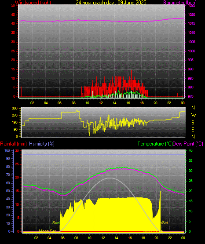The width and height of the screenshot is (205, 244).
Task: Click the 12 hour marker under wind graph
Action: point(101,103)
